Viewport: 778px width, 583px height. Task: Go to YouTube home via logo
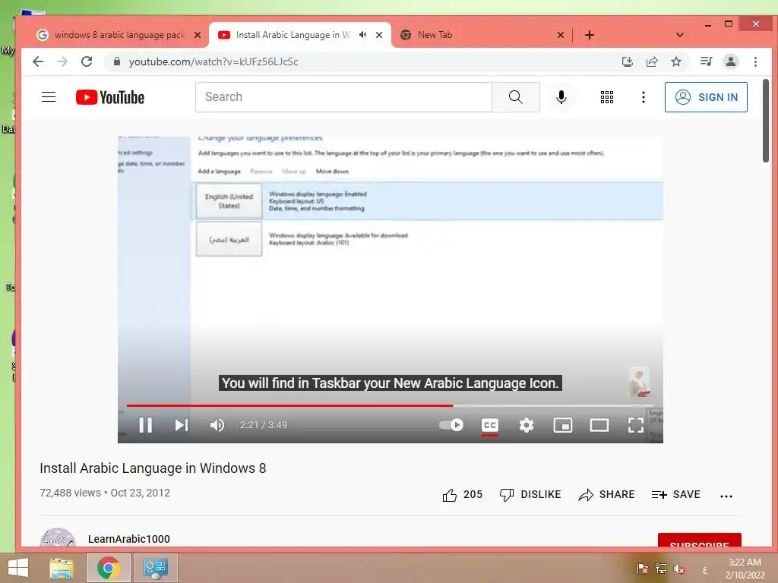[110, 97]
